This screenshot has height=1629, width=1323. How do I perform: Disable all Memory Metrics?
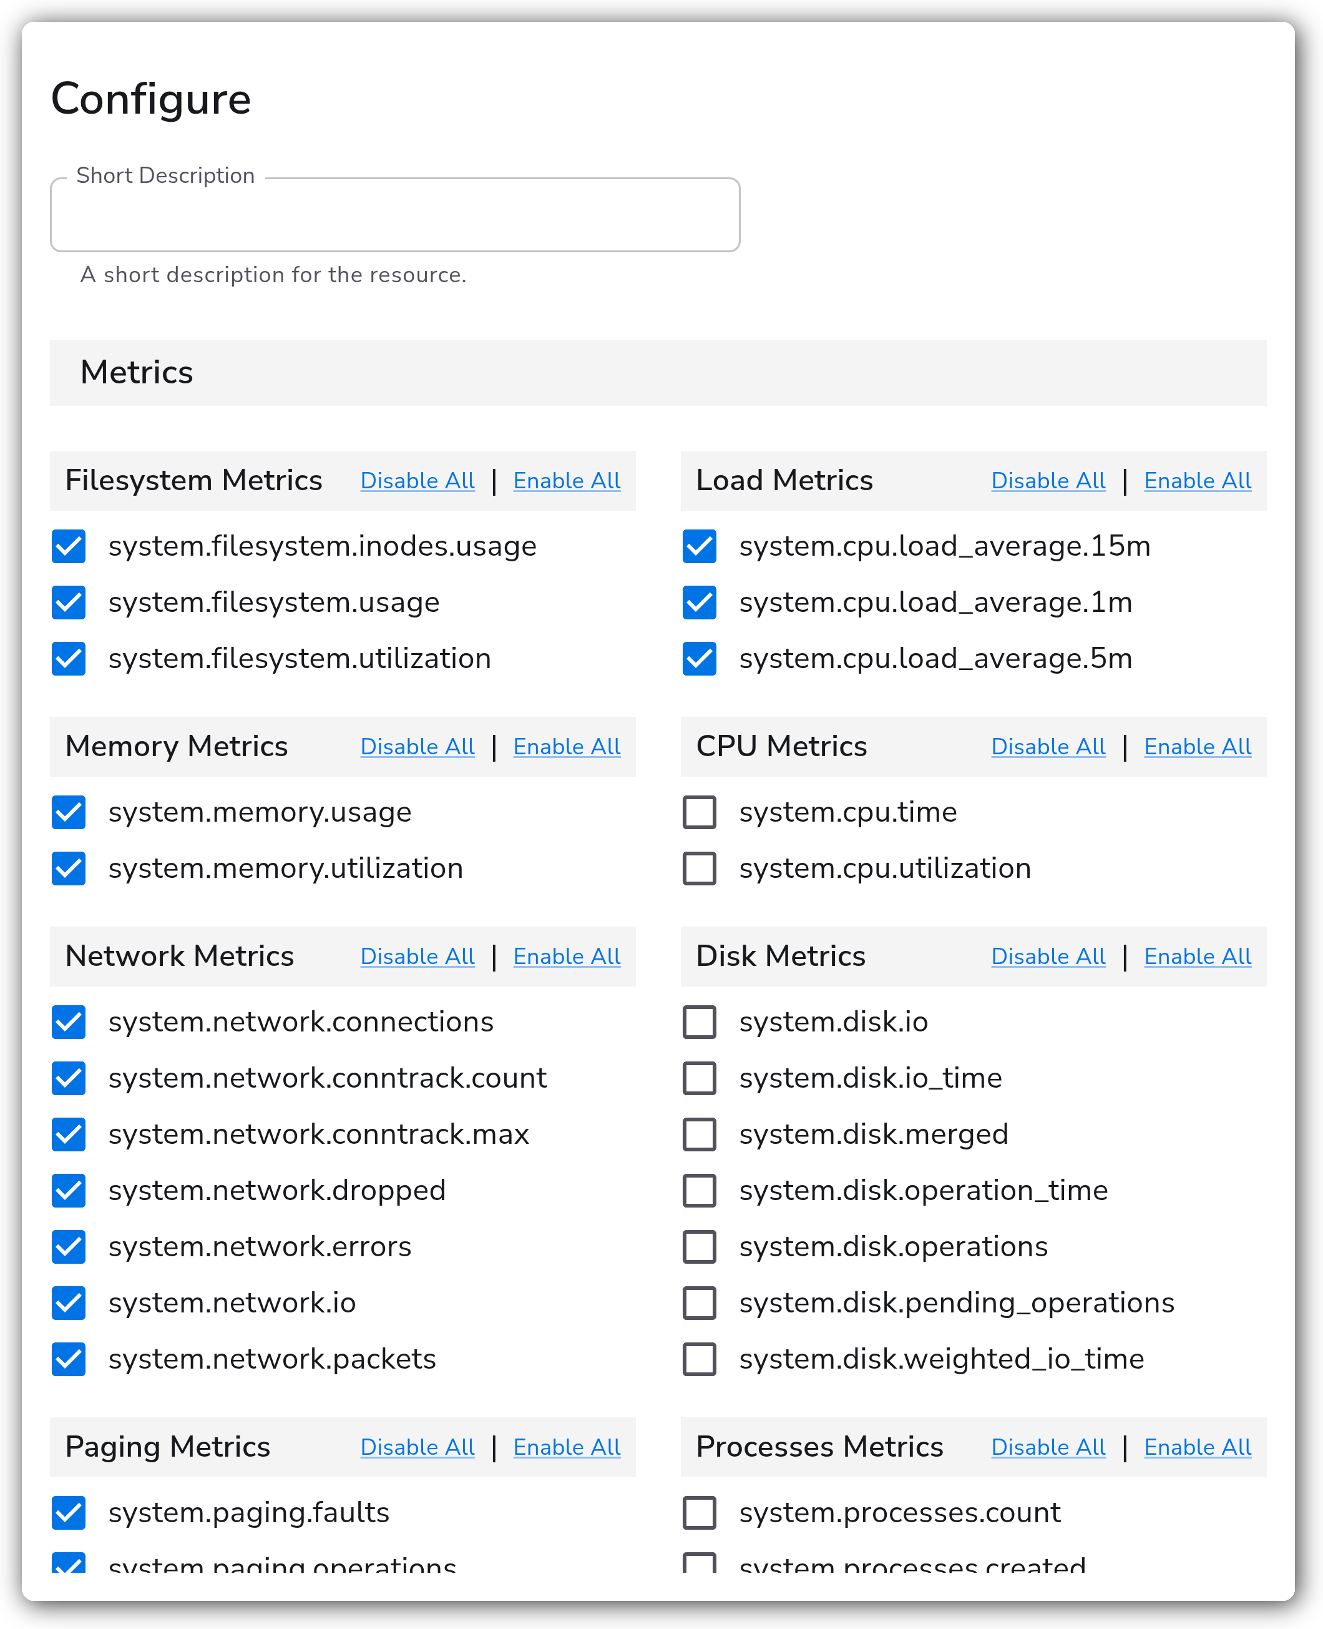[x=417, y=747]
